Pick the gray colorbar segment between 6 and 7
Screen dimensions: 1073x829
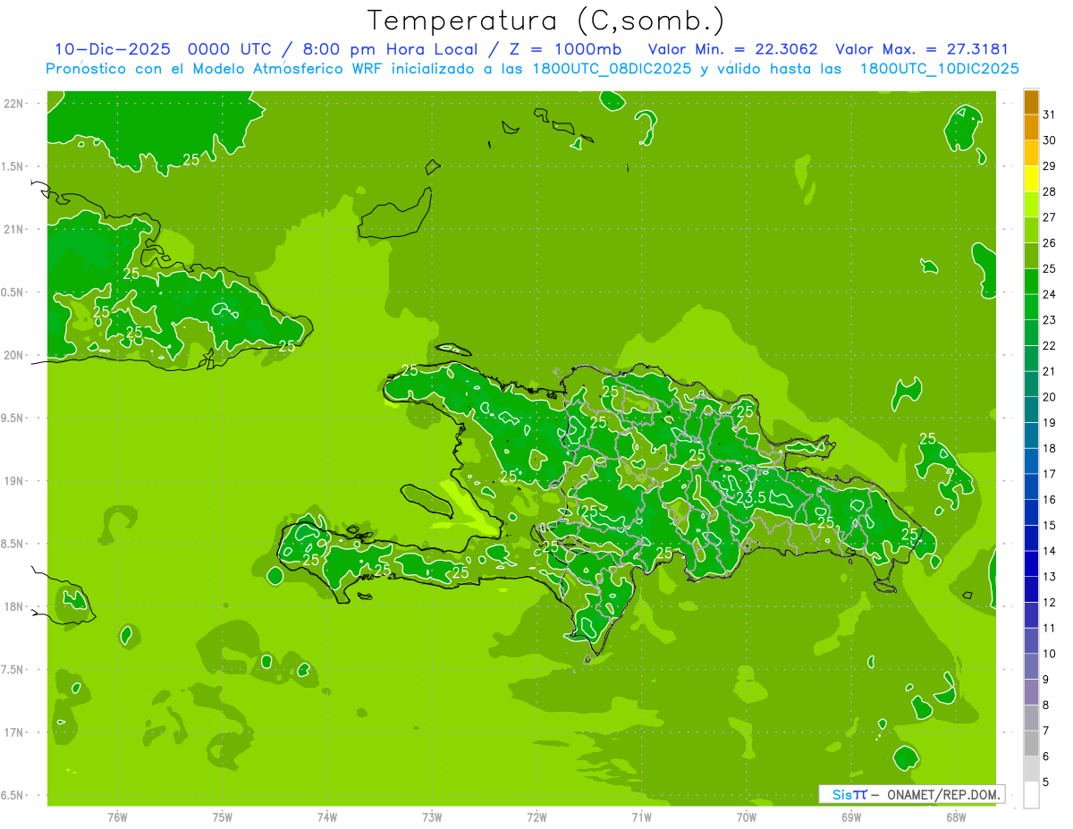(1031, 743)
